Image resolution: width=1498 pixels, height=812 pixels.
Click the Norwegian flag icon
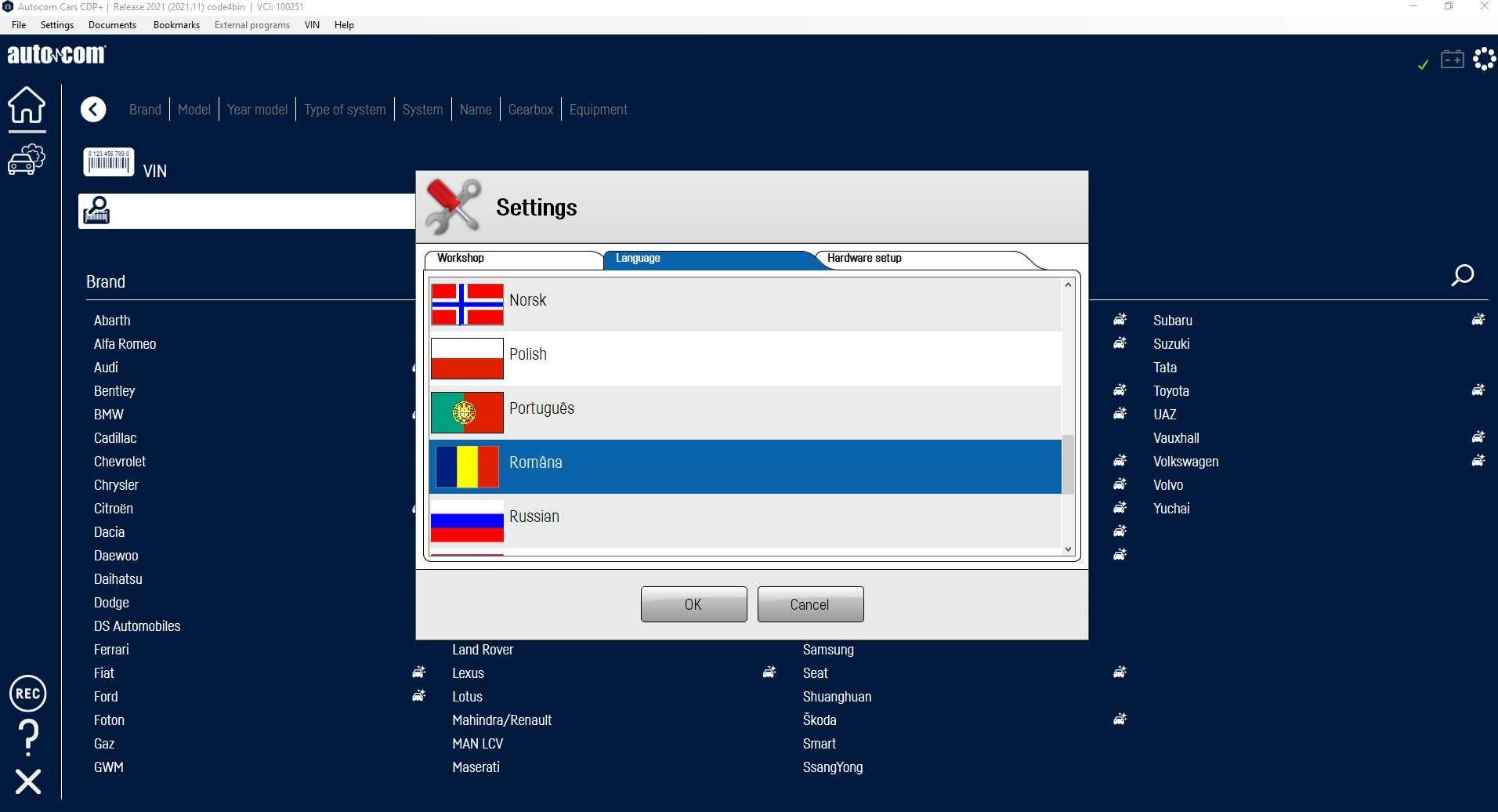pyautogui.click(x=467, y=305)
